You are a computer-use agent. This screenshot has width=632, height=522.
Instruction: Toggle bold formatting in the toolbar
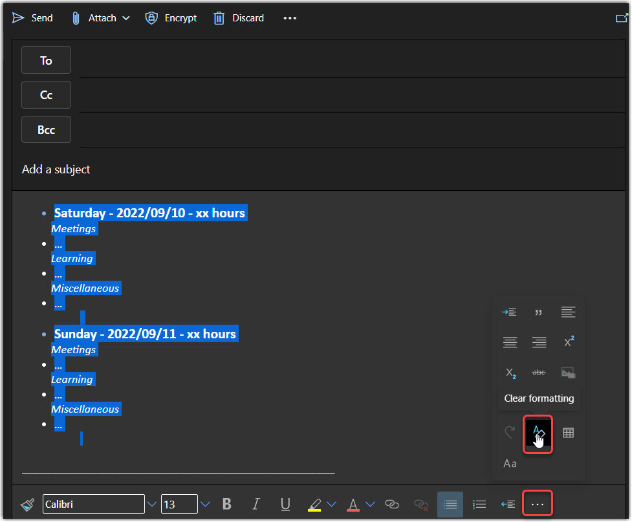pyautogui.click(x=227, y=504)
